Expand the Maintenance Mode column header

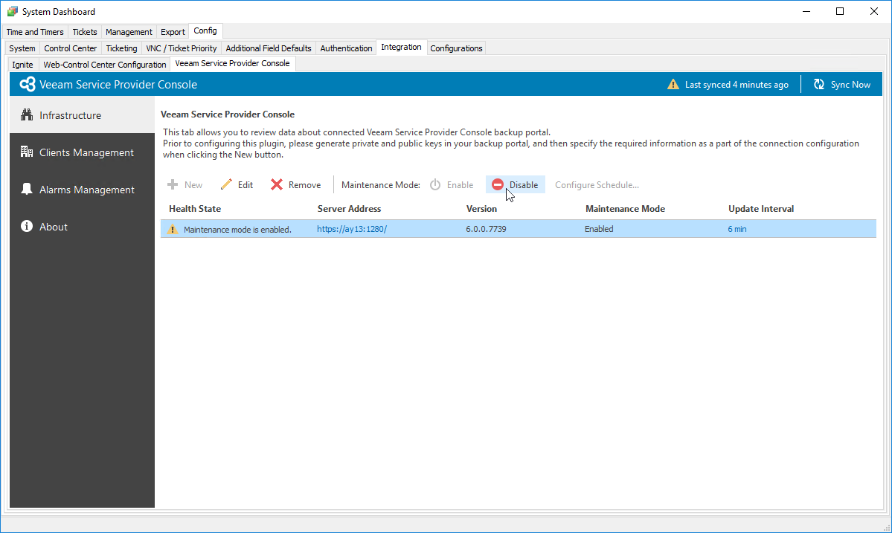[x=625, y=208]
